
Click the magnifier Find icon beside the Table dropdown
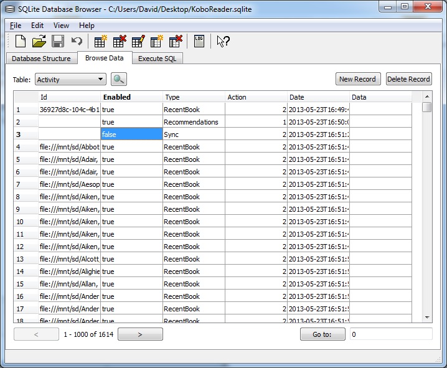(x=118, y=79)
